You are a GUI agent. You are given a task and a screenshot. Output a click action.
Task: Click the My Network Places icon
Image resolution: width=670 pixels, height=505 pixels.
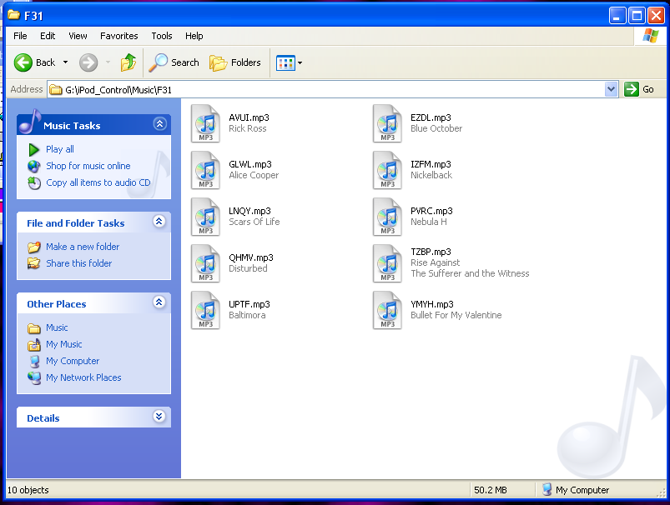pyautogui.click(x=34, y=377)
